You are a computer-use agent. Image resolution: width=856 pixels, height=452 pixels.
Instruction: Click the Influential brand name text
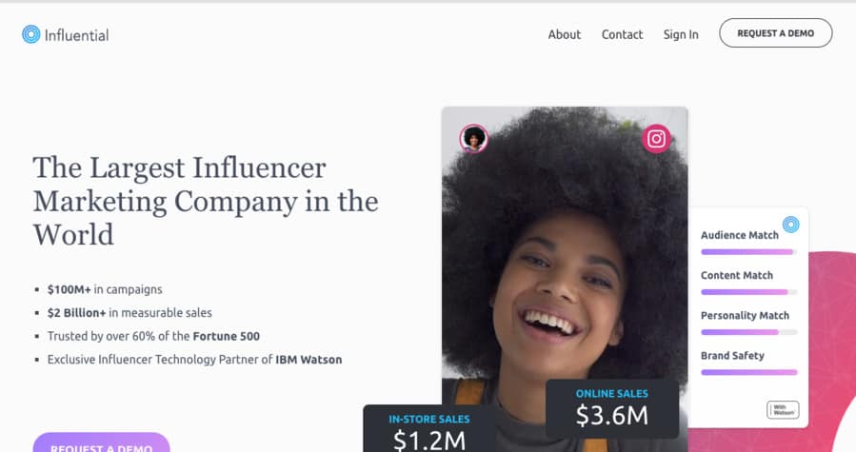pyautogui.click(x=76, y=35)
